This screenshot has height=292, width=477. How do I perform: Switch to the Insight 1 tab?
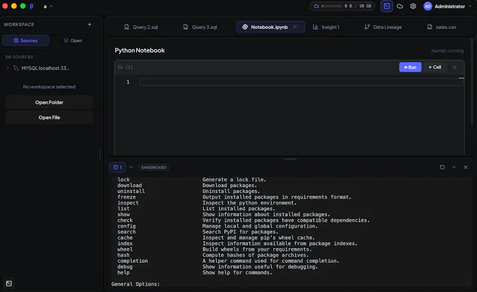pos(326,27)
